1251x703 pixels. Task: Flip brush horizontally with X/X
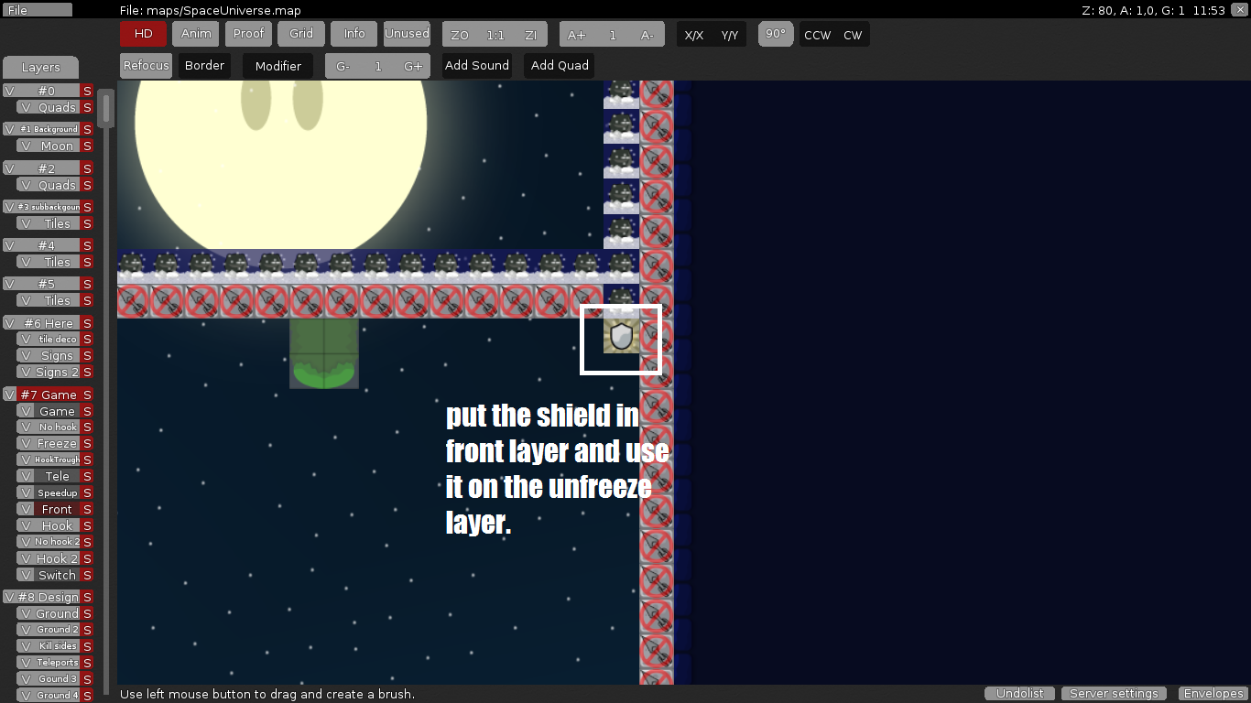point(694,35)
